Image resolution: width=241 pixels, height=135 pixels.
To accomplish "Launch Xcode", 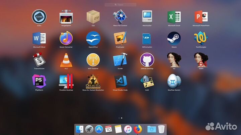I will pos(120,60).
